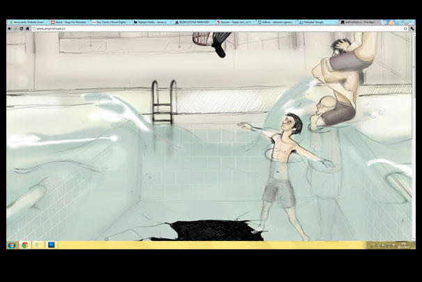
Task: Bookmark this page with the star icon
Action: (405, 28)
